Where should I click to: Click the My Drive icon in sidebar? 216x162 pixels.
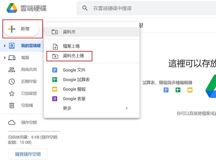point(12,46)
